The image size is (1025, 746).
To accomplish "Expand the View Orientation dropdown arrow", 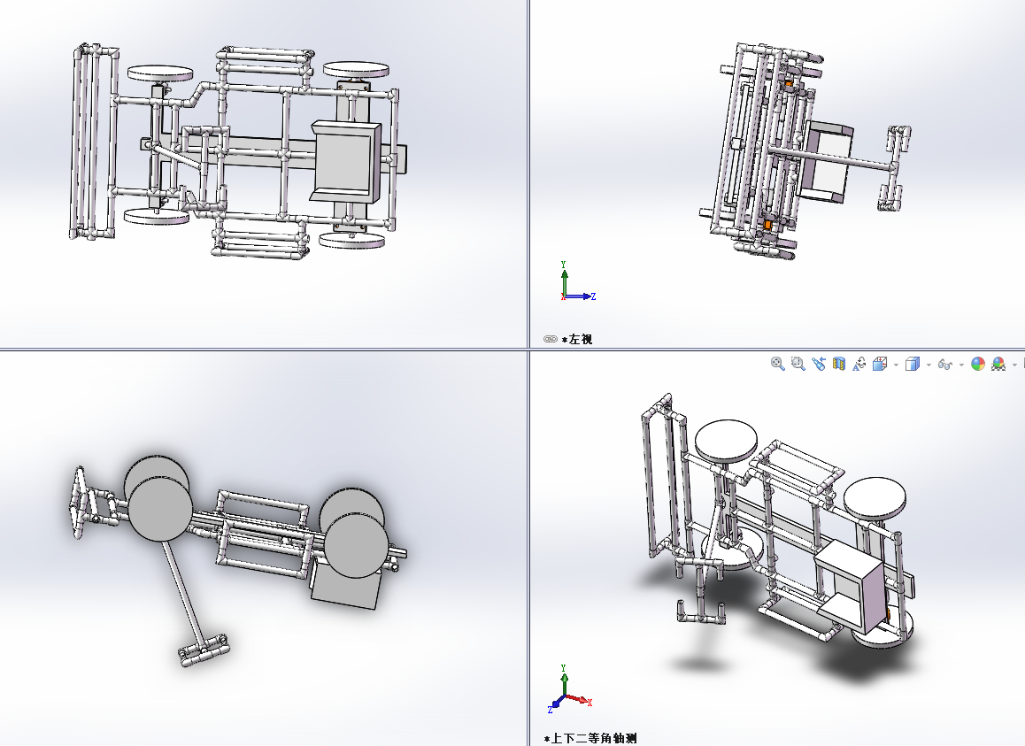I will tap(896, 365).
